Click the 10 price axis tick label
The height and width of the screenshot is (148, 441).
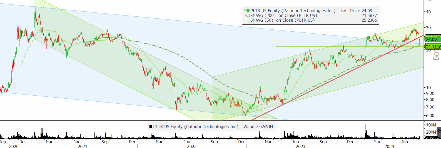[x=428, y=88]
